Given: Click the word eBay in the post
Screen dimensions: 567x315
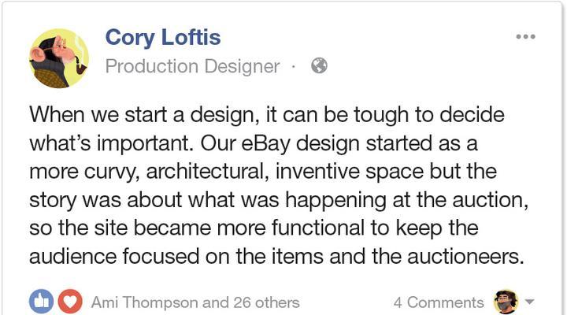Looking at the screenshot, I should pos(266,143).
